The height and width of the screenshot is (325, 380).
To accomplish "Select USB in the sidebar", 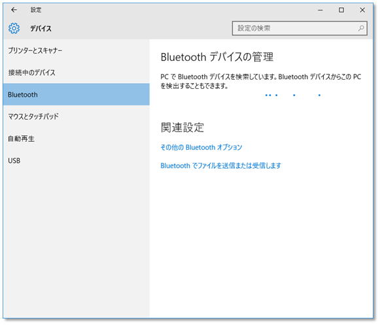I will coord(76,161).
